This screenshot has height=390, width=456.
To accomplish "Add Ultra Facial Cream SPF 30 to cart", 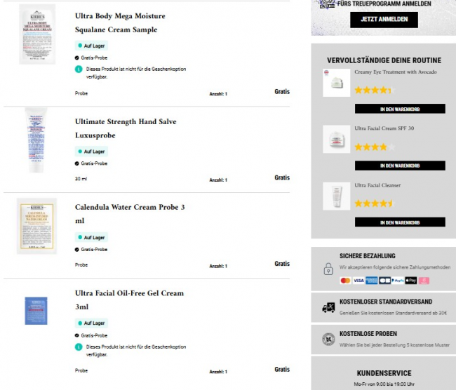I will 399,166.
